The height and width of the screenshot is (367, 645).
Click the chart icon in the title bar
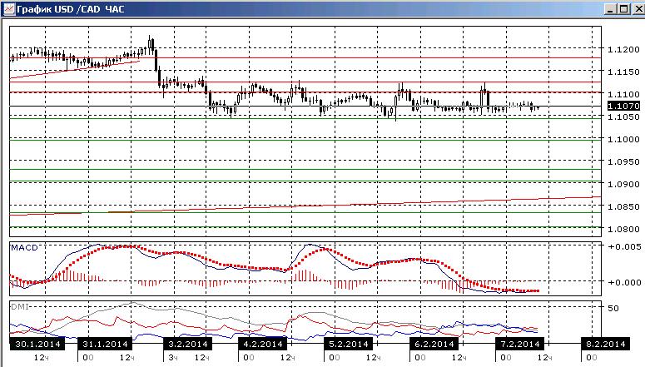[9, 9]
